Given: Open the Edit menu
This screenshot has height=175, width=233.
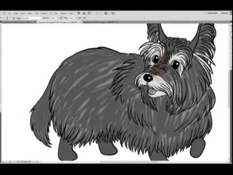Looking at the screenshot, I should pyautogui.click(x=10, y=13).
